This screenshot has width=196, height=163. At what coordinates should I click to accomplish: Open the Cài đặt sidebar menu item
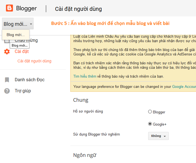(22, 52)
